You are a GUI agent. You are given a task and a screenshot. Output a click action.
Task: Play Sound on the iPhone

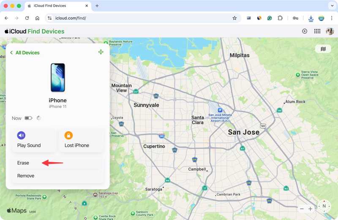[x=34, y=140]
